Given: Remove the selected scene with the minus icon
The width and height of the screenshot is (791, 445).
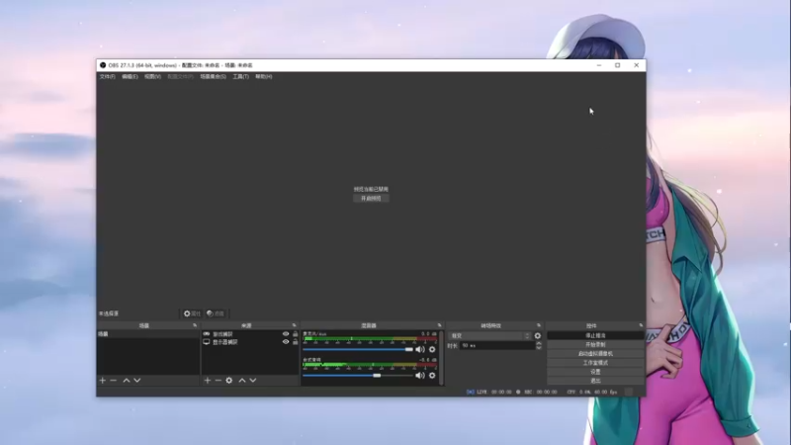Looking at the screenshot, I should (x=114, y=381).
